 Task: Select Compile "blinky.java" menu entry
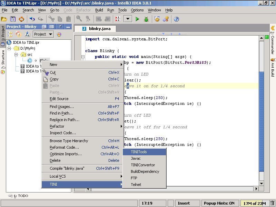[x=82, y=168]
